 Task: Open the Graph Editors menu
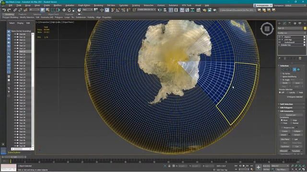84,5
